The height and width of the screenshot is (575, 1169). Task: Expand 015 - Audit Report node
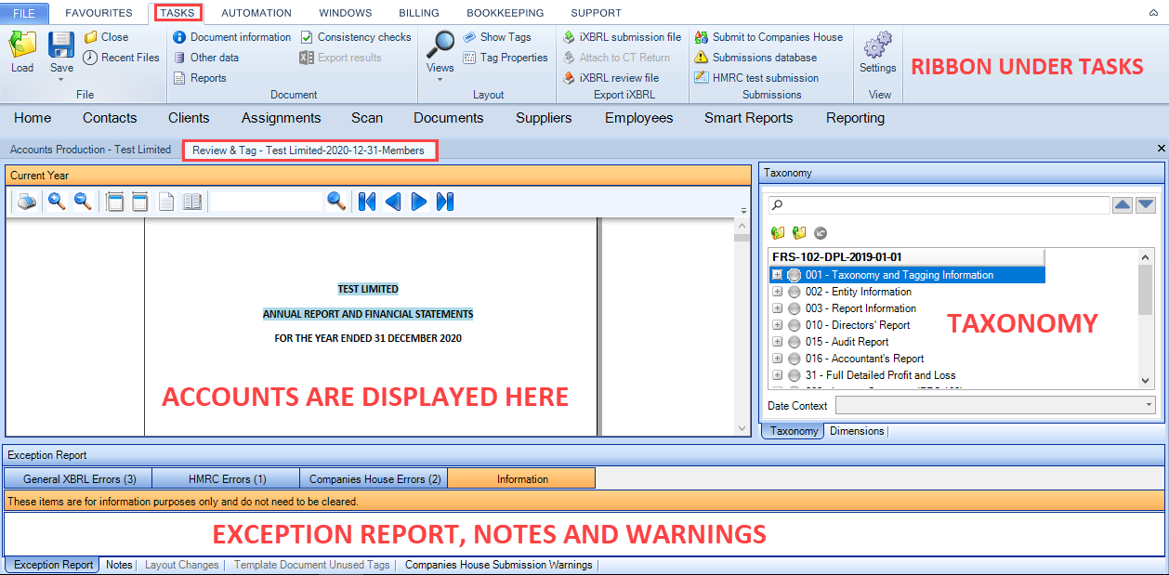(778, 342)
